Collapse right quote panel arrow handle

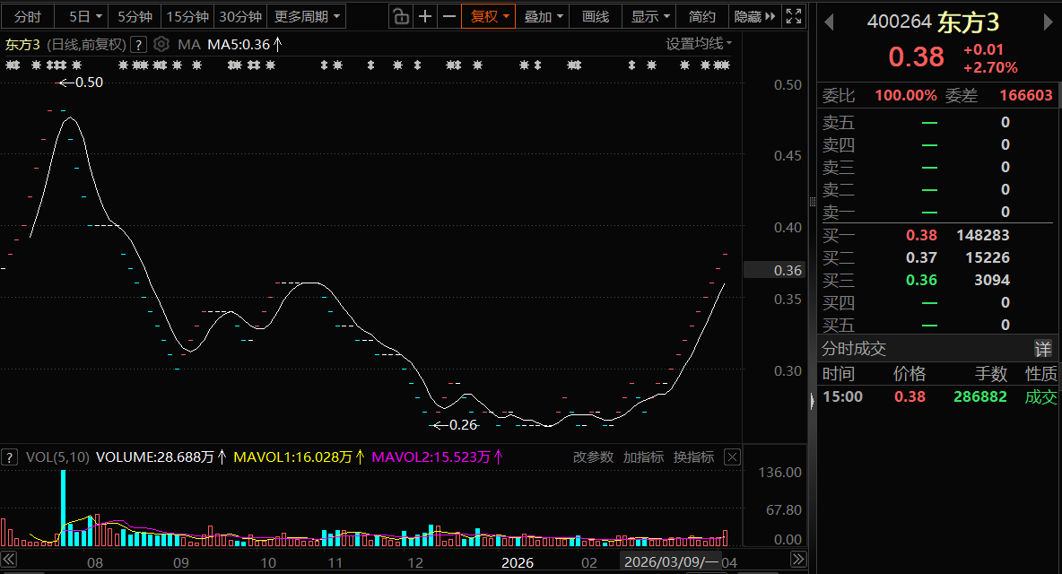[812, 402]
